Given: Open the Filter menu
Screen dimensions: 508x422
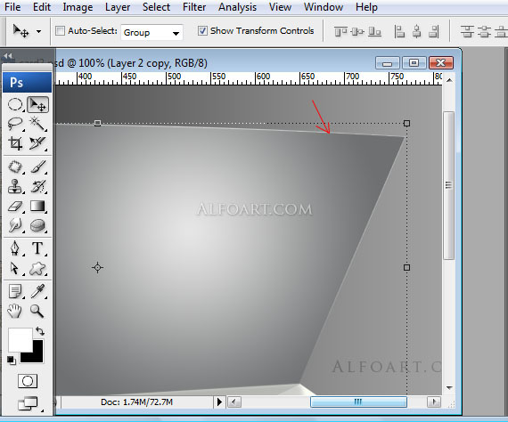Looking at the screenshot, I should pyautogui.click(x=194, y=7).
